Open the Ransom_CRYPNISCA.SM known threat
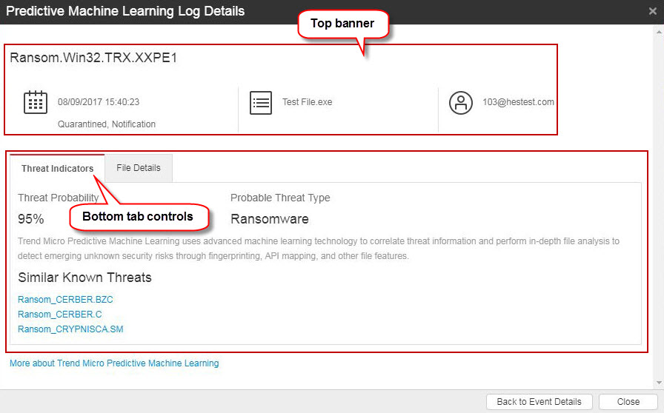This screenshot has width=664, height=413. (x=70, y=329)
